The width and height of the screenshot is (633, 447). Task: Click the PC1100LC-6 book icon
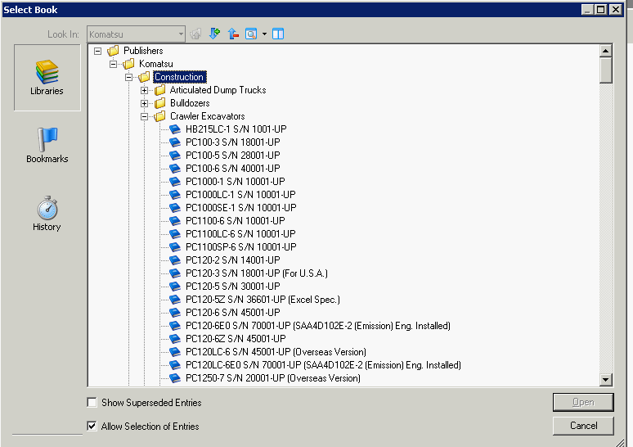point(175,234)
